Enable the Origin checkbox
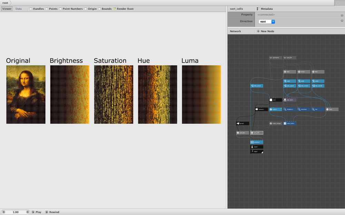 coord(85,9)
